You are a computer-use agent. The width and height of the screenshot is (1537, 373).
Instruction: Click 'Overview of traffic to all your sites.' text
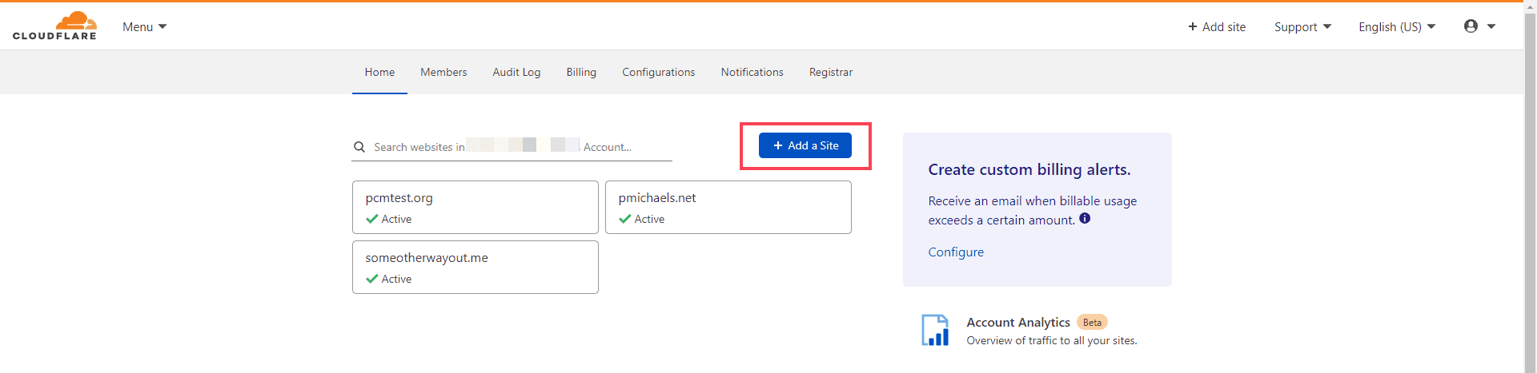(x=1052, y=340)
